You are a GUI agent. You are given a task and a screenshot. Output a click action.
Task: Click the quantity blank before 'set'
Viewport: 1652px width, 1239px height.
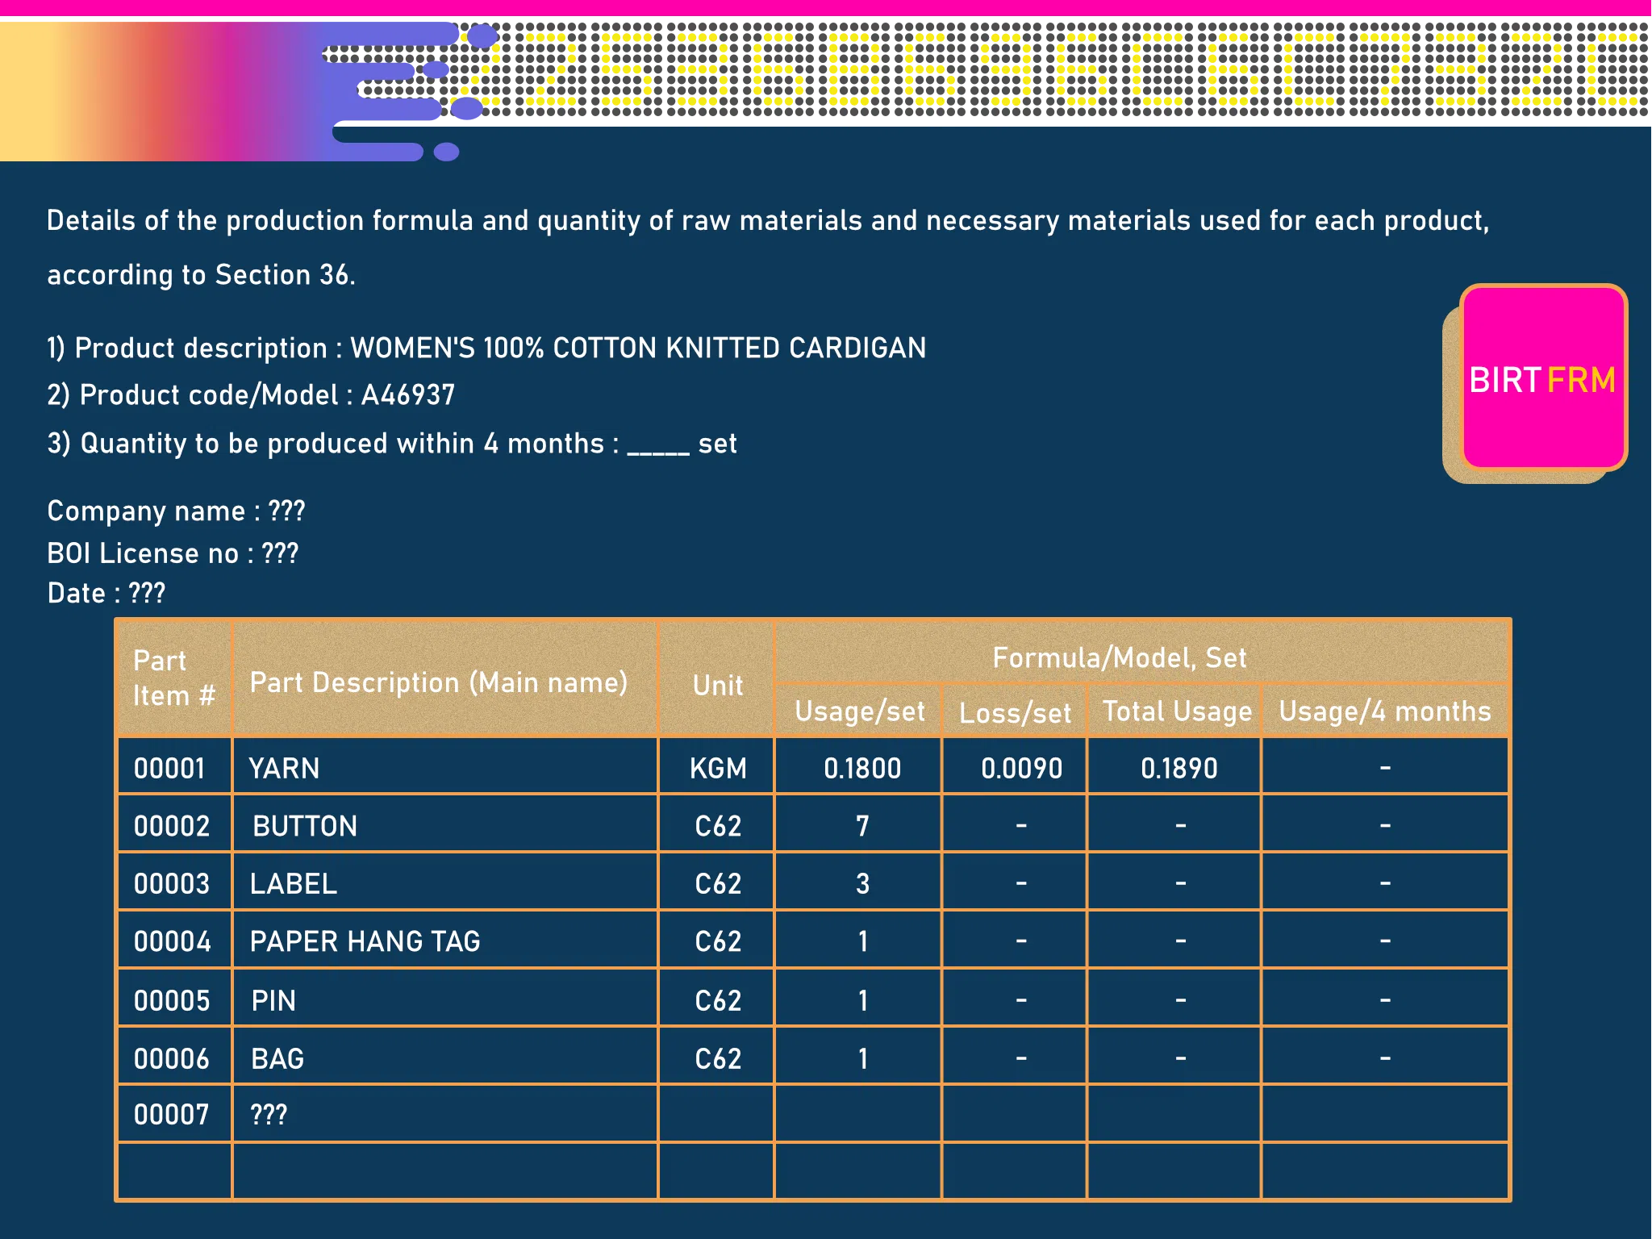[x=658, y=444]
